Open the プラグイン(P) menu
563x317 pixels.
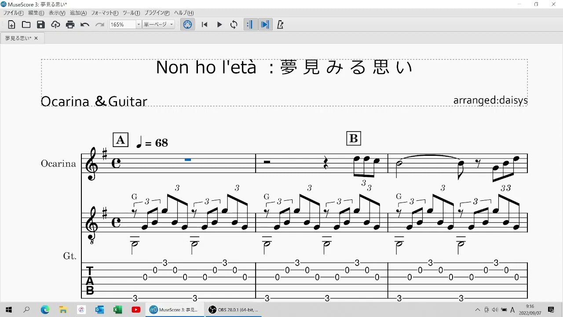pos(157,13)
